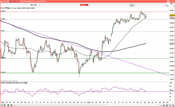Viewport: 175px width, 107px height.
Task: Click the red plus icon in Prix header
Action: click(x=10, y=8)
